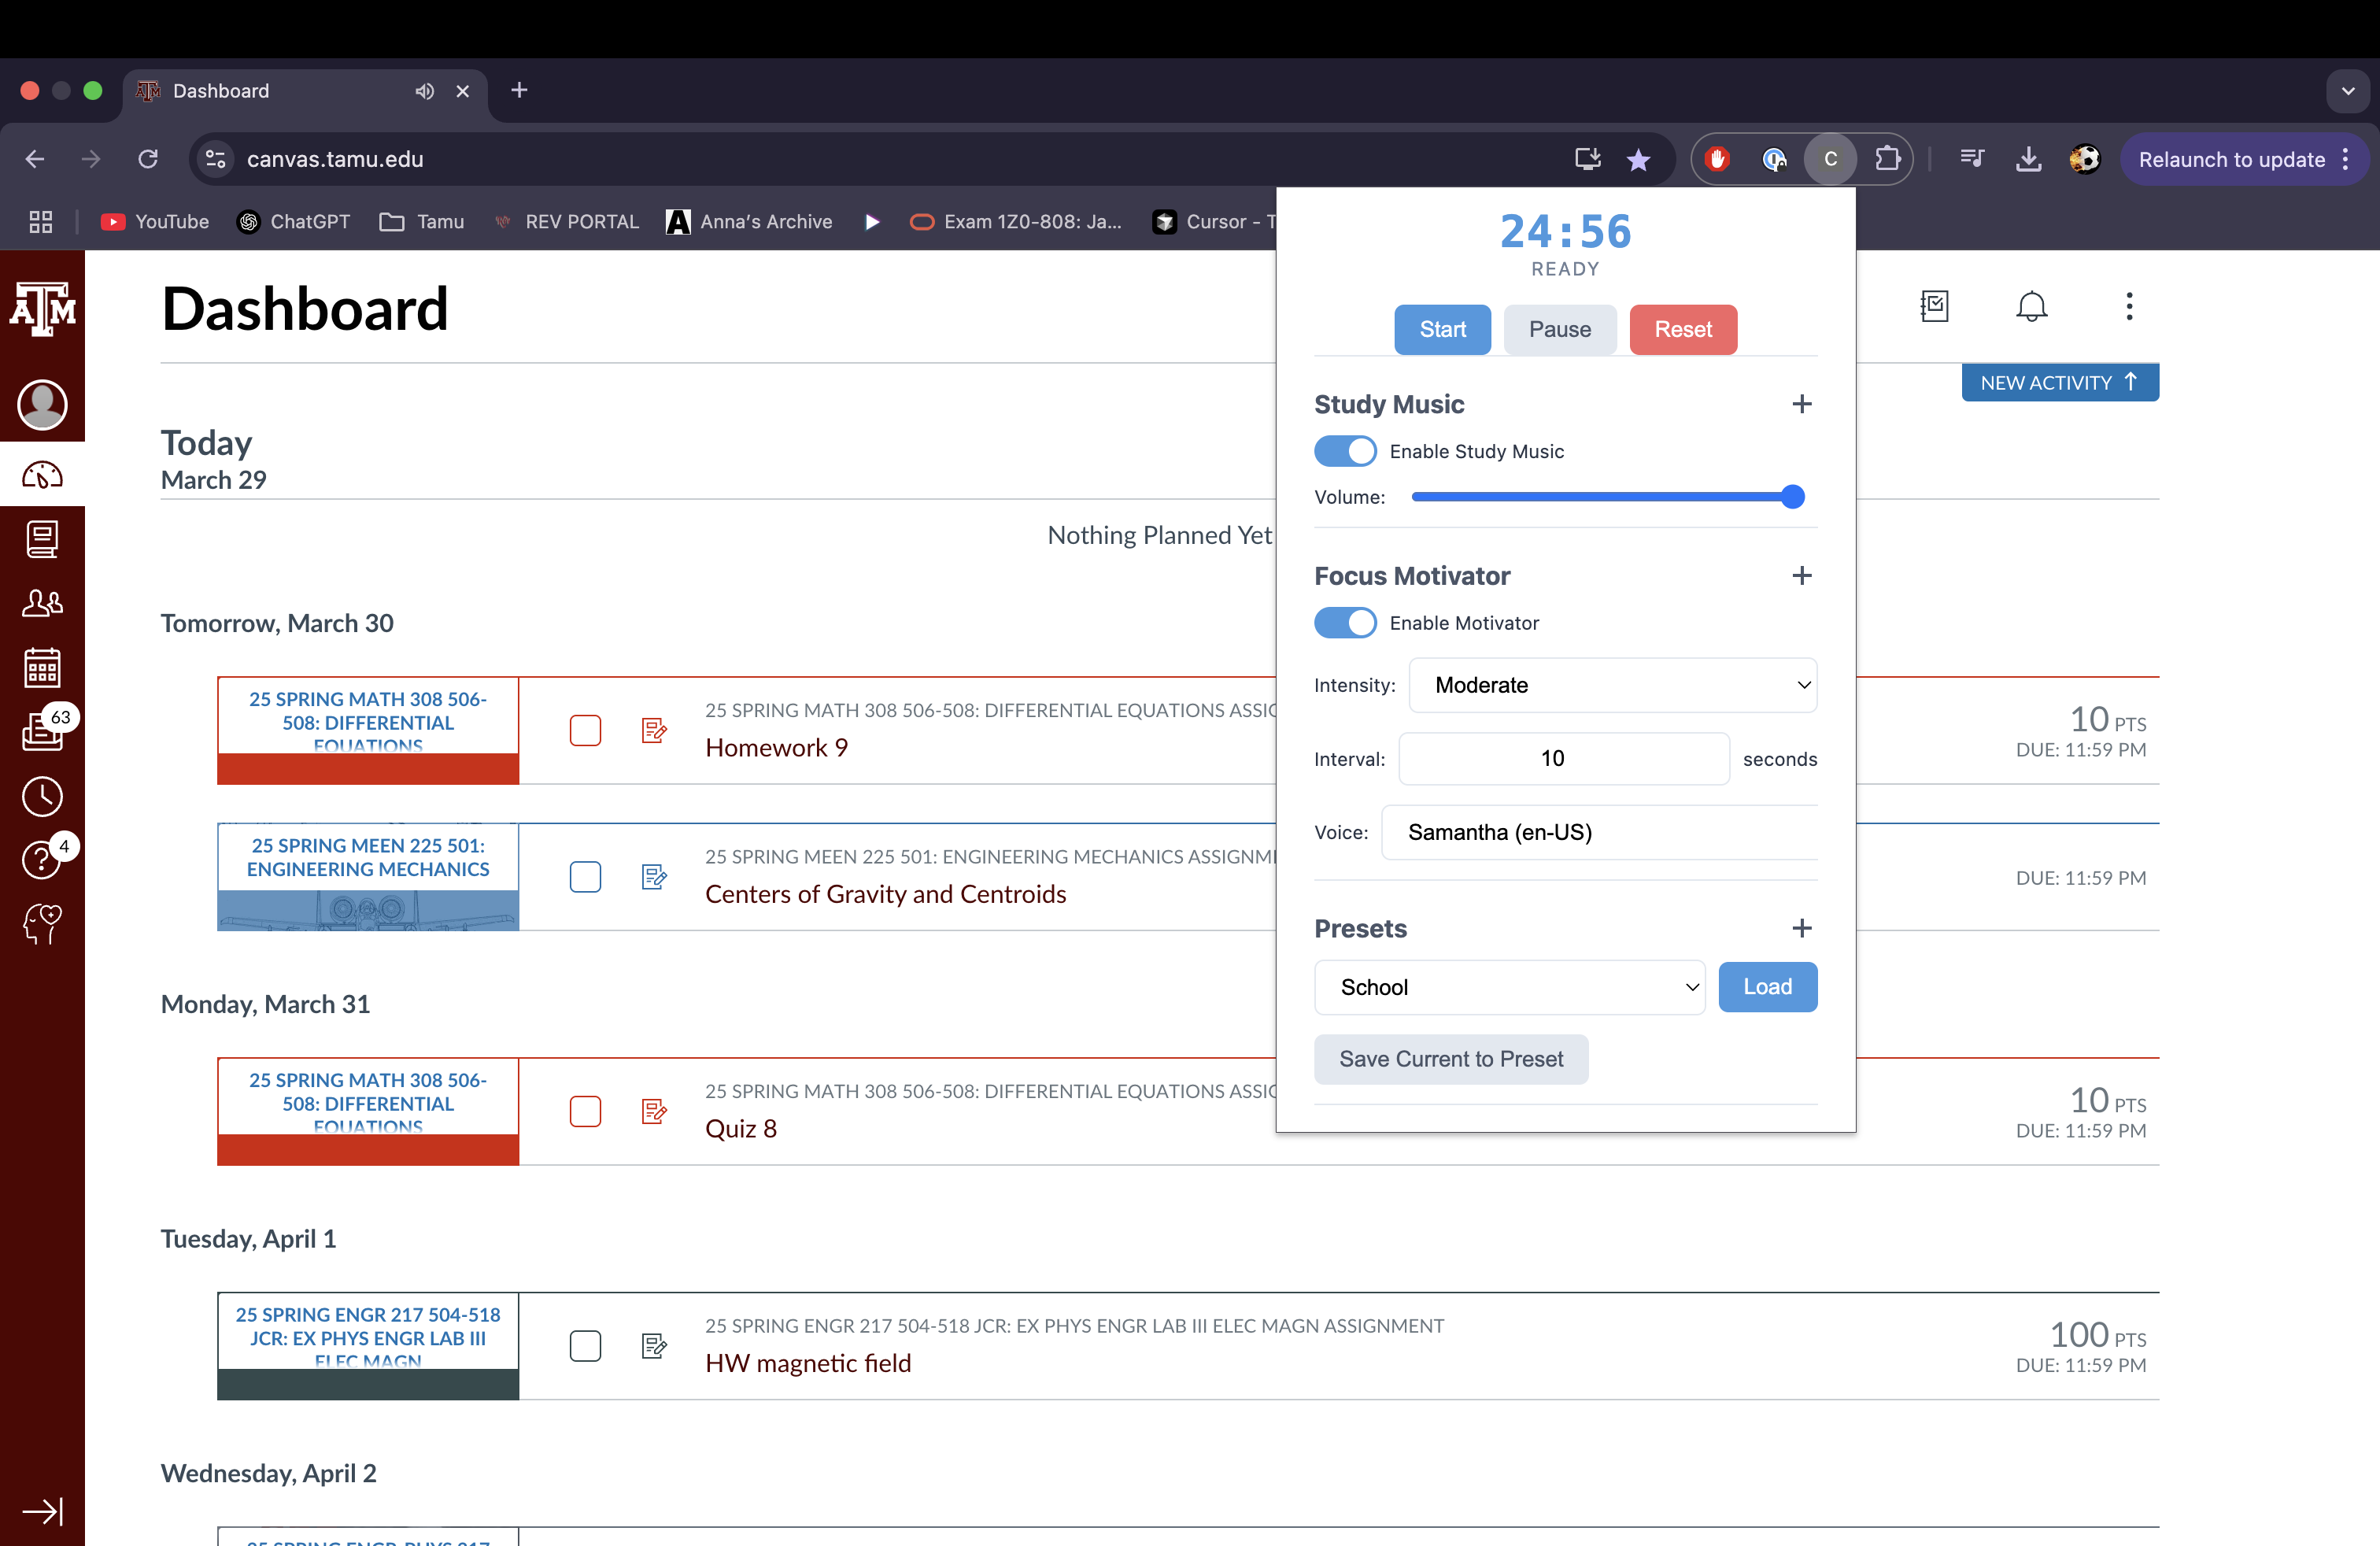Click the History clock sidebar icon
Viewport: 2380px width, 1546px height.
(x=42, y=796)
